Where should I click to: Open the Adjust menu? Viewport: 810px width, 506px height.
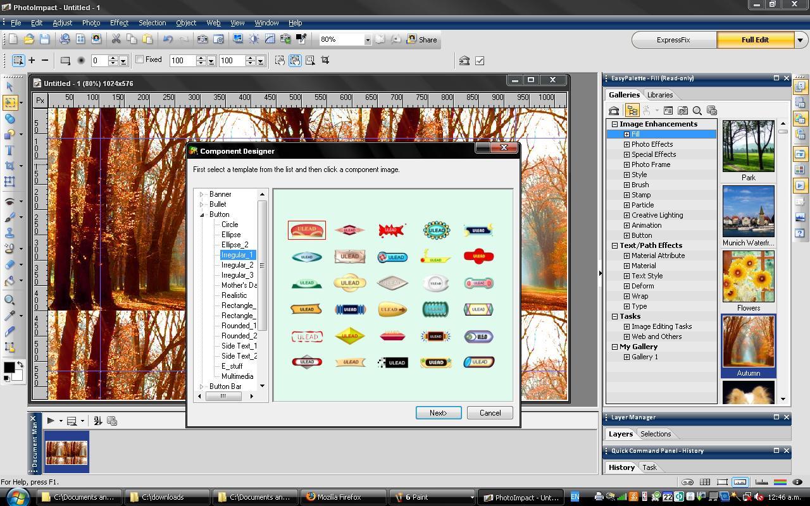click(x=62, y=23)
